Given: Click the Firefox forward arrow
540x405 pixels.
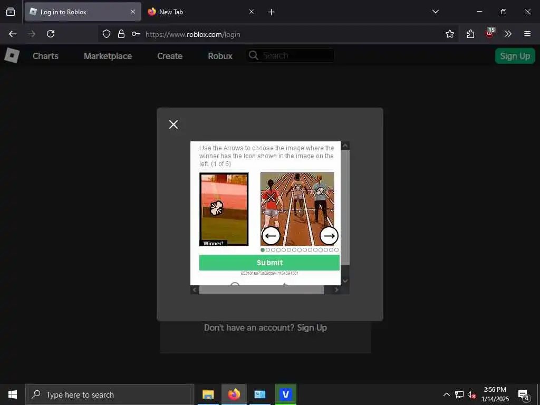Looking at the screenshot, I should point(32,34).
